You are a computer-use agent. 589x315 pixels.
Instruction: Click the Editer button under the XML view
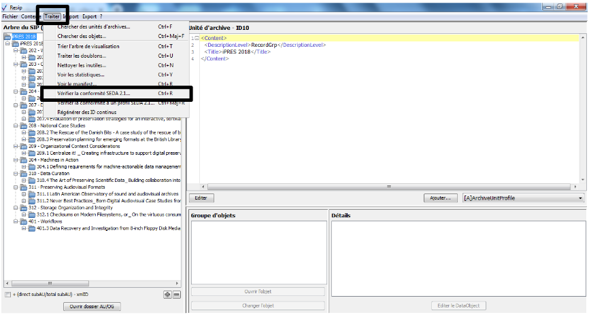pos(201,198)
